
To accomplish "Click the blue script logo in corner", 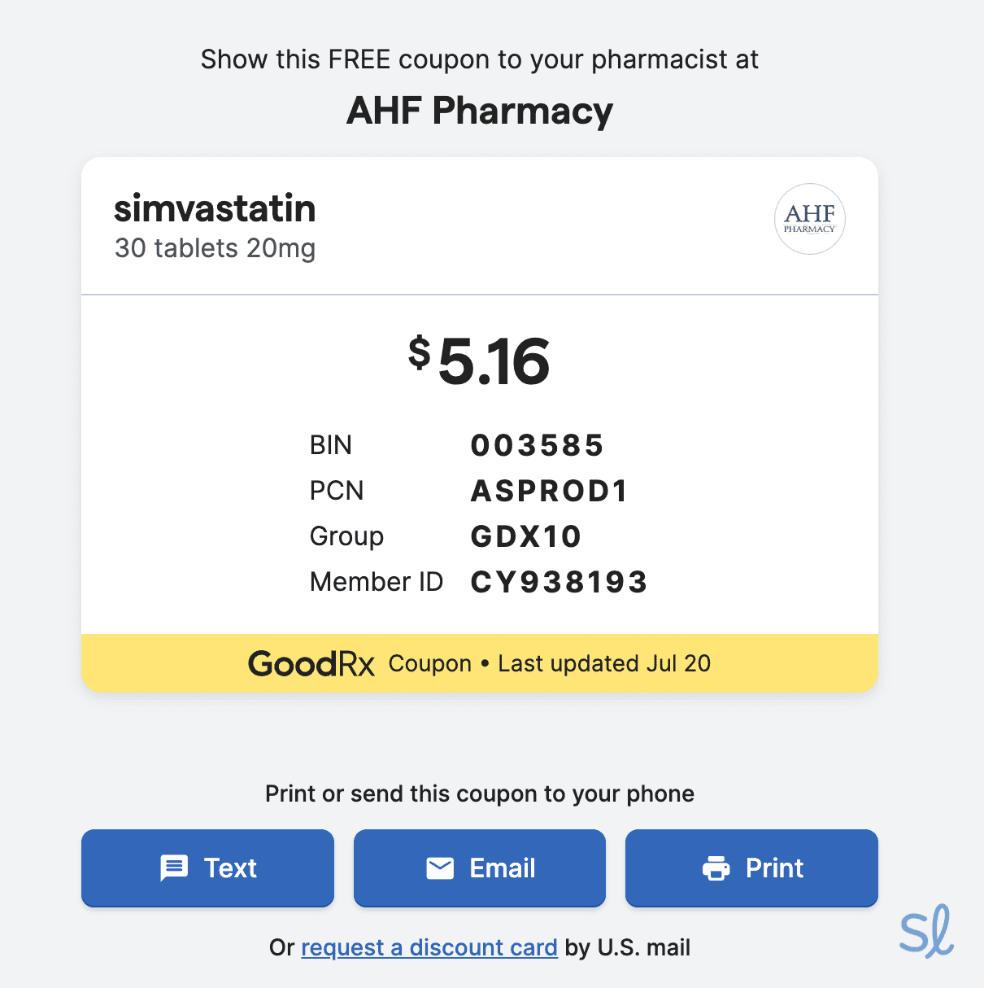I will (926, 932).
